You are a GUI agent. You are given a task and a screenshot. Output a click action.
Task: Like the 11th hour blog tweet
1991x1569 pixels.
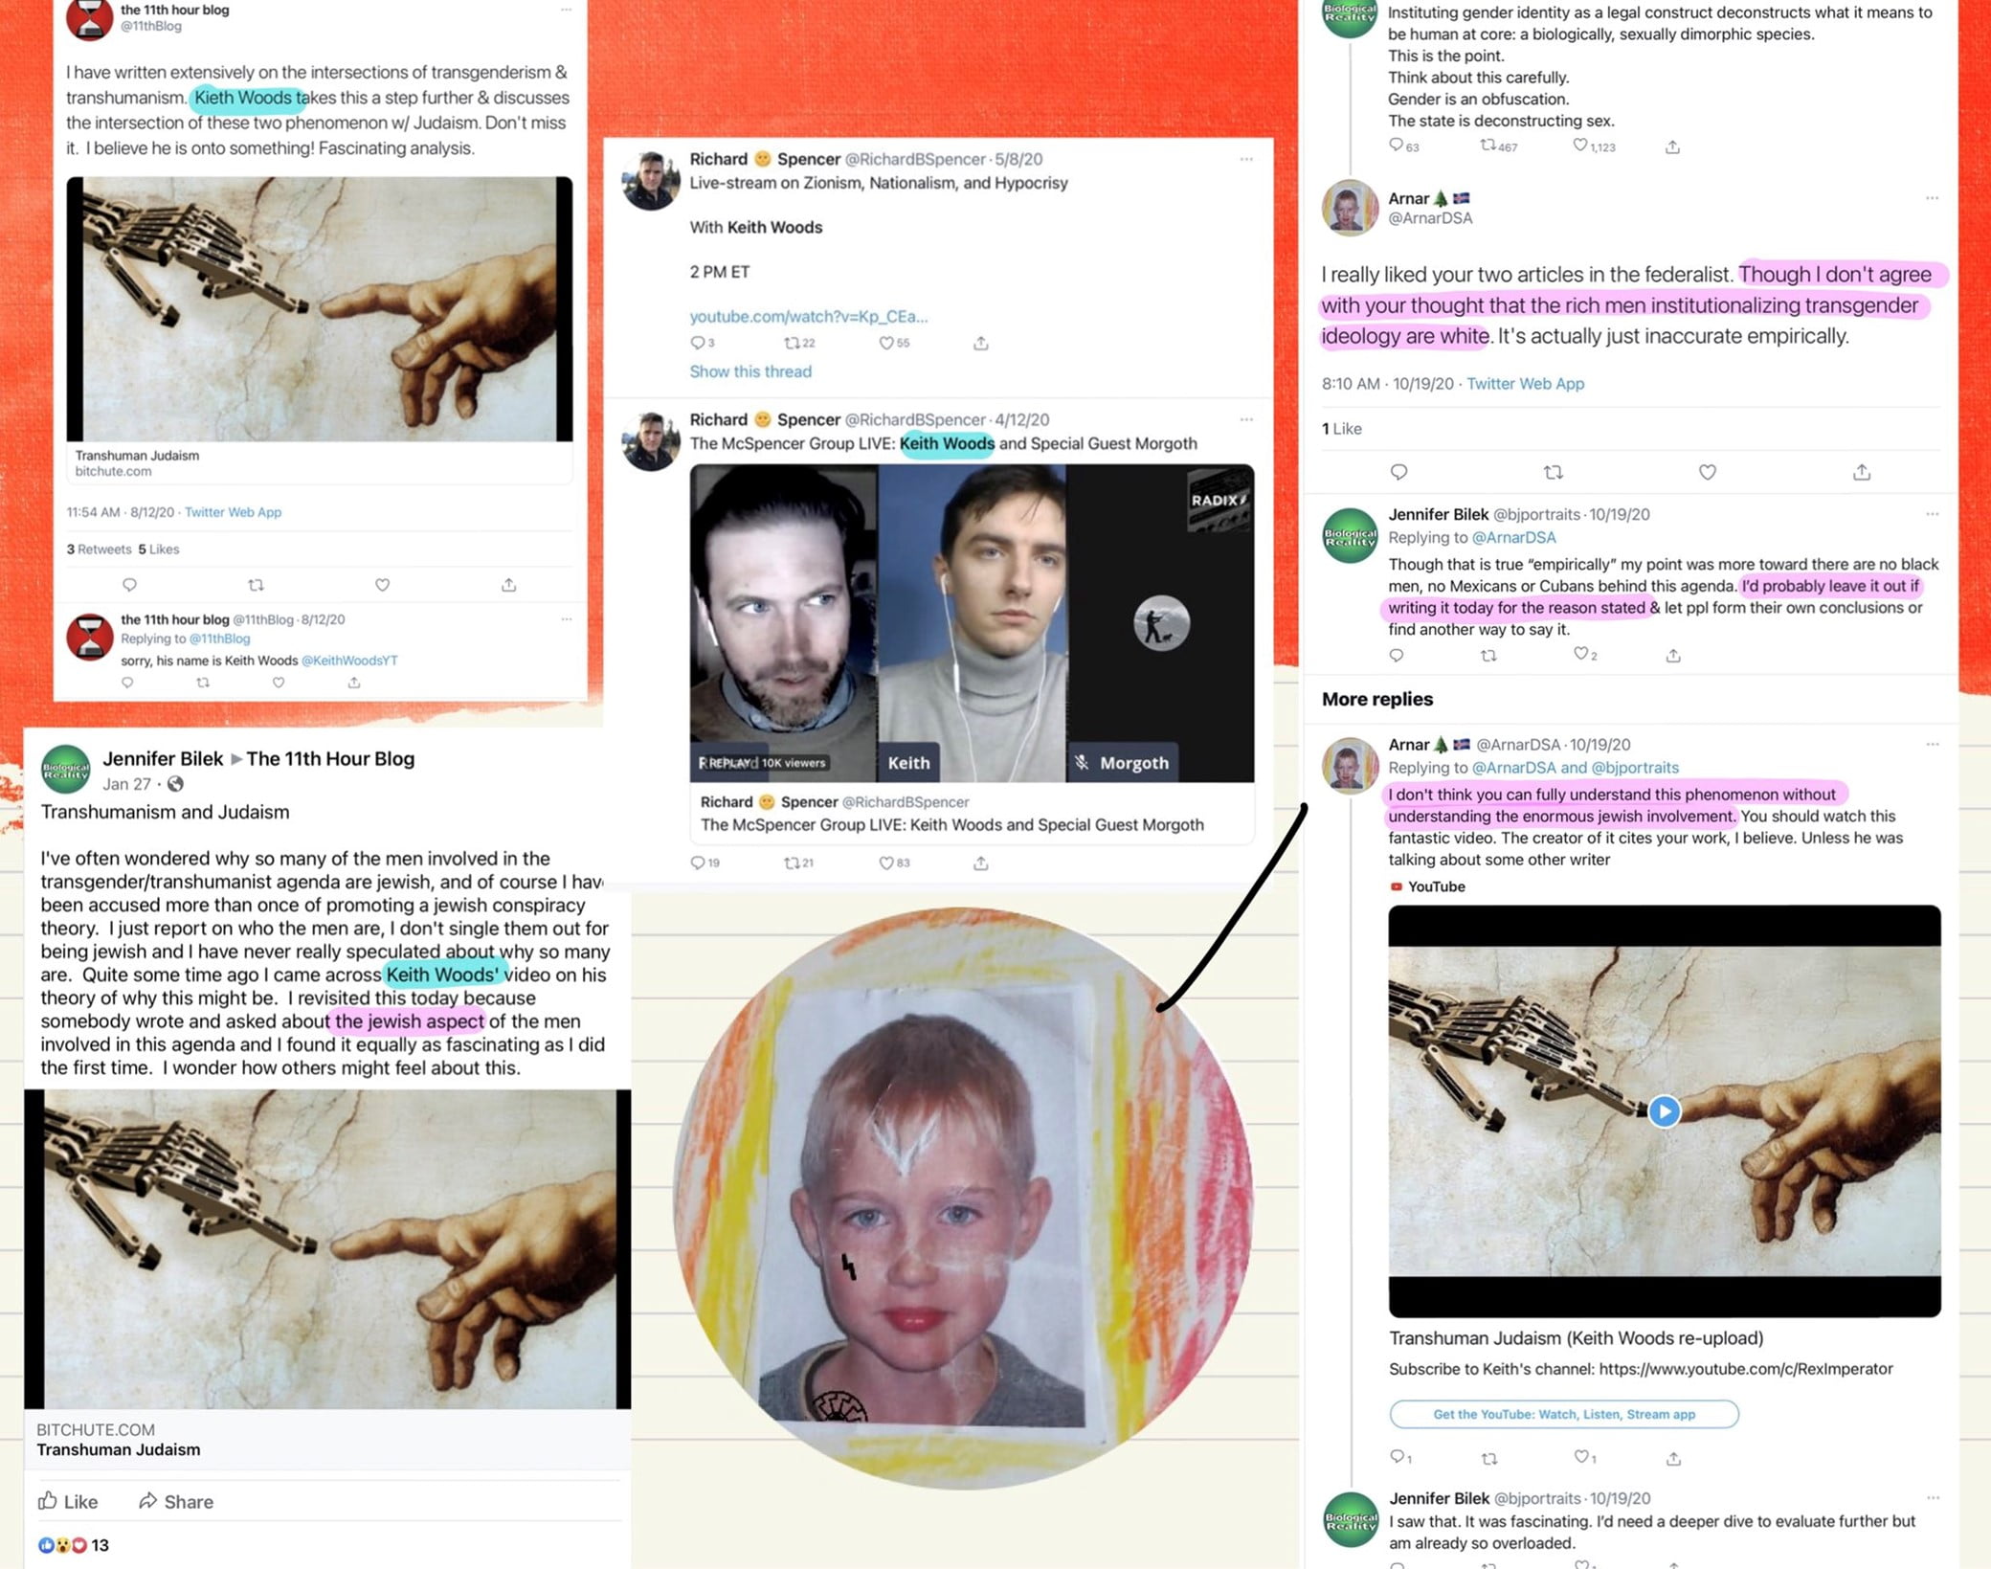pyautogui.click(x=382, y=585)
